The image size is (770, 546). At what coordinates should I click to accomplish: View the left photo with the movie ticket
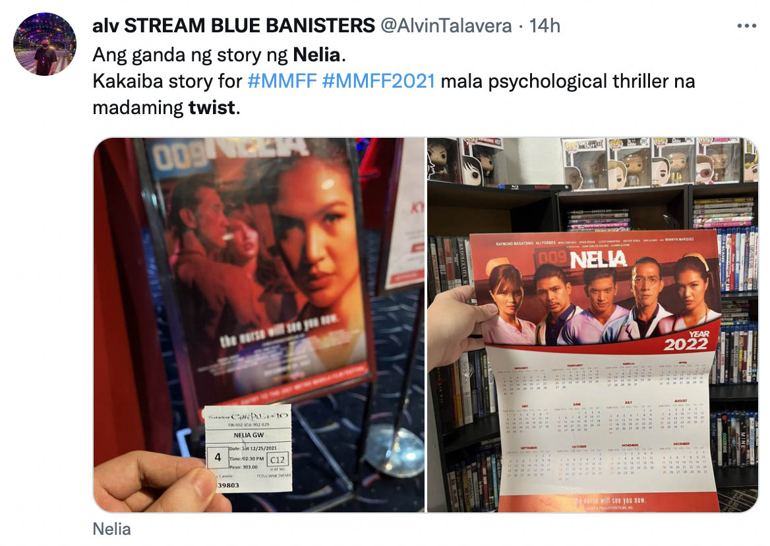coord(259,325)
